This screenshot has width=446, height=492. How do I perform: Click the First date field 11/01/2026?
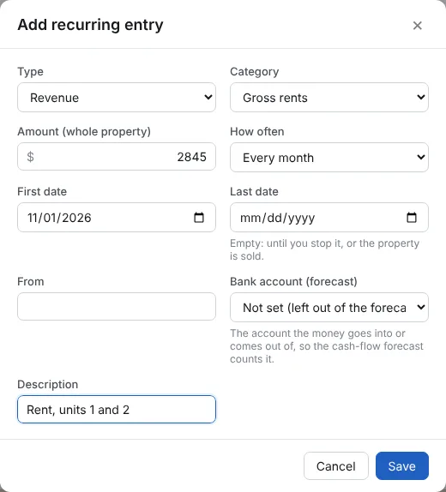117,218
